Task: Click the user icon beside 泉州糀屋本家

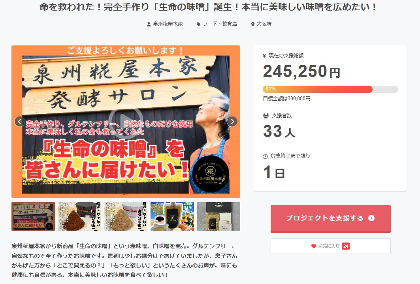Action: 149,24
